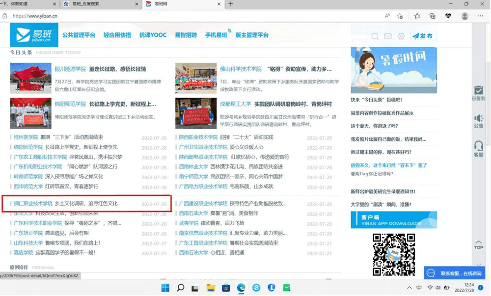Open the 成都理工大学 headline photo

[x=196, y=113]
